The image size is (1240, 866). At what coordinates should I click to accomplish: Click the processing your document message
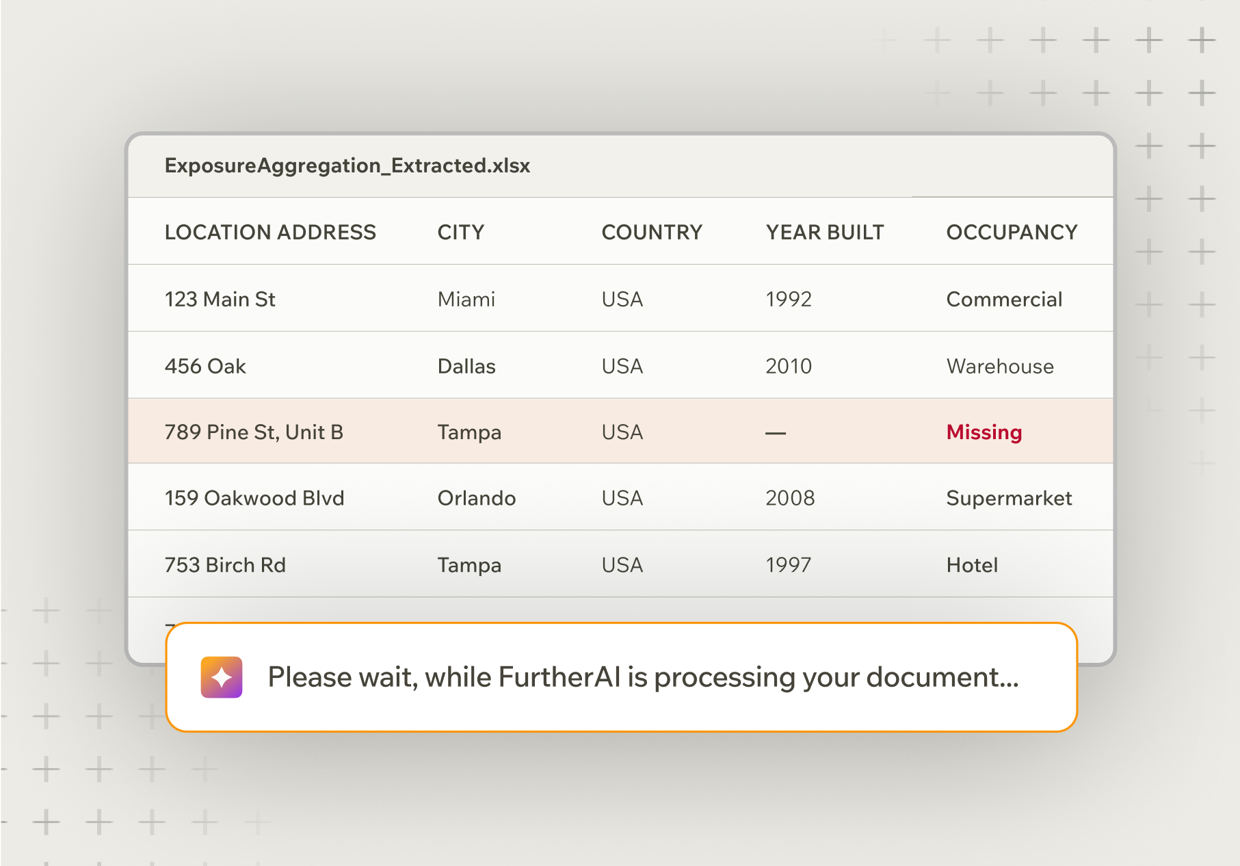(643, 677)
